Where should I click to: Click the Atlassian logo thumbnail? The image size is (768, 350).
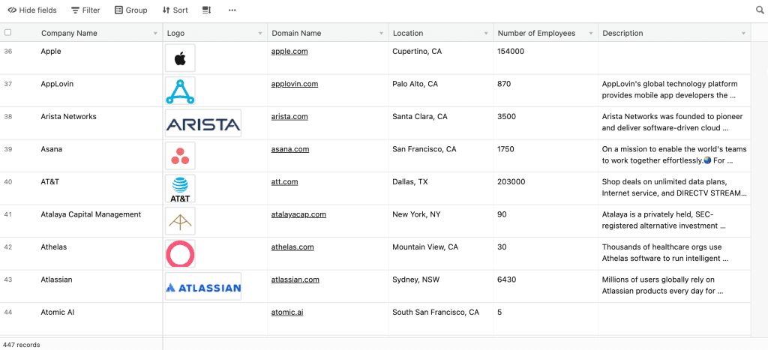tap(203, 286)
